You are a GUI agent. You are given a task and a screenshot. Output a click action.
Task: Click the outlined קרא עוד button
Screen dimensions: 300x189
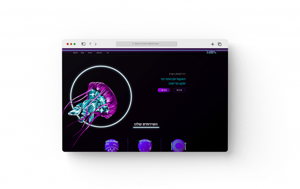tap(179, 90)
